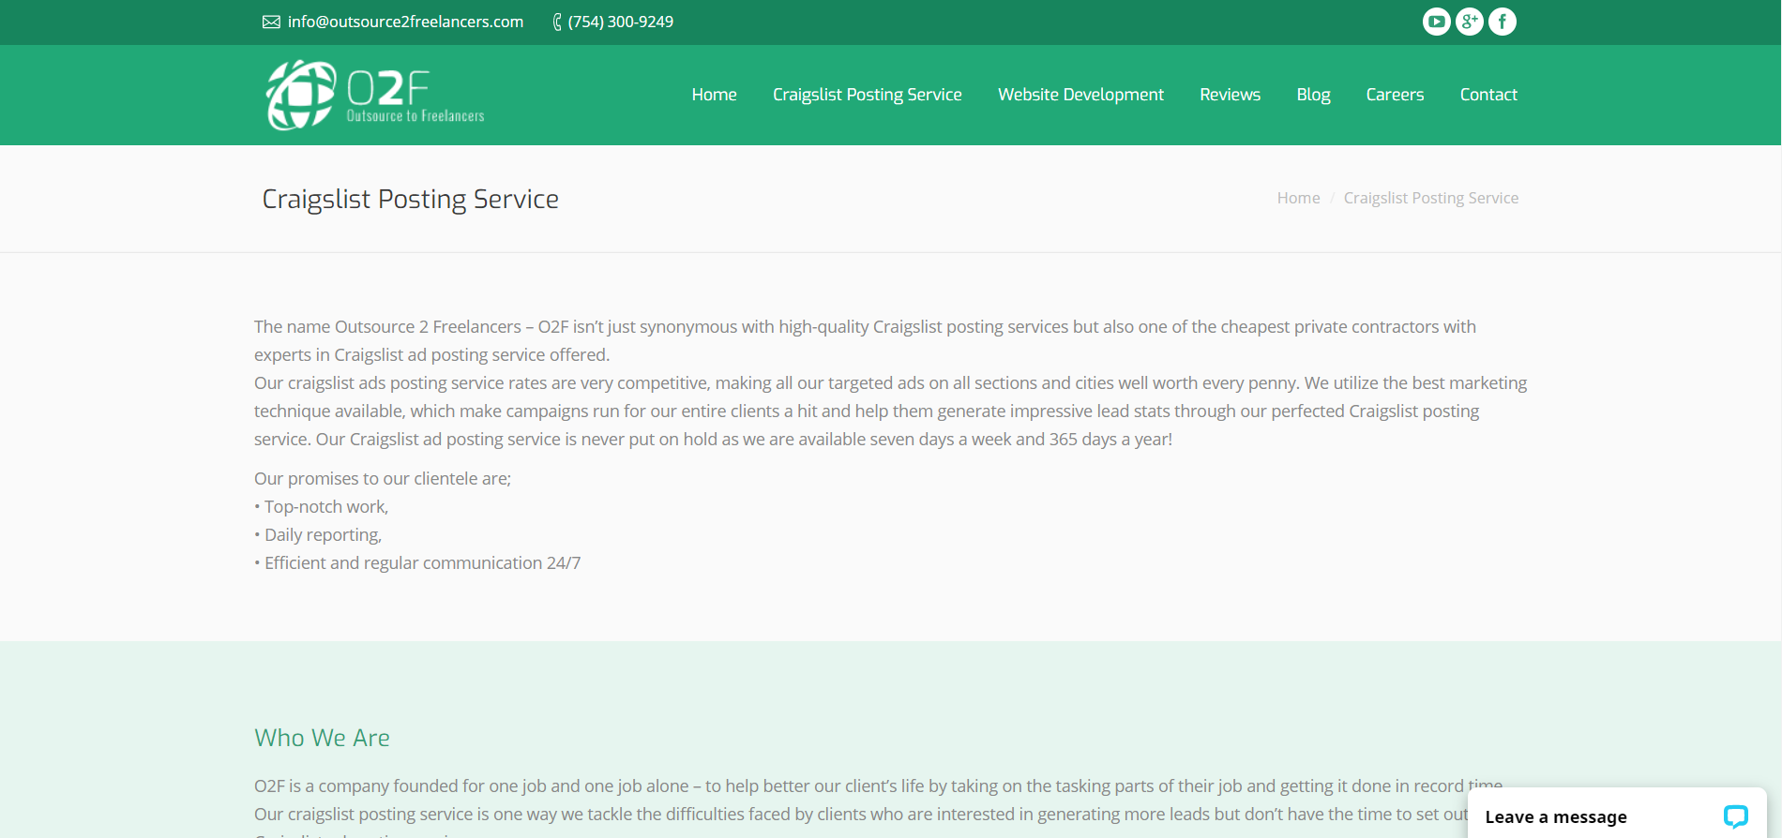Click the 'Top-notch work,' bullet text
The width and height of the screenshot is (1782, 838).
[x=326, y=507]
